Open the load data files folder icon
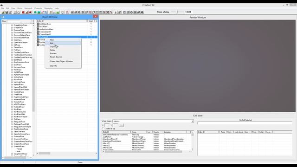The width and height of the screenshot is (297, 167). (3, 13)
